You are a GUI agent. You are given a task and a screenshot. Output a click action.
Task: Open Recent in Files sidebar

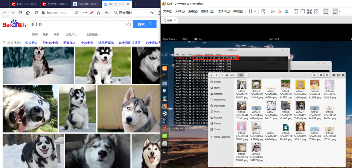coord(221,82)
